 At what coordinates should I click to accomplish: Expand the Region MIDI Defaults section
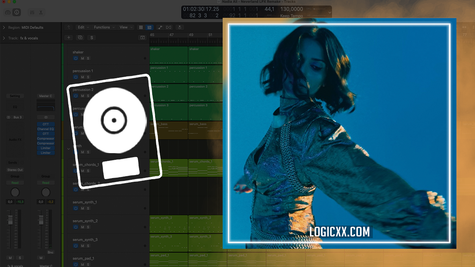[x=4, y=27]
